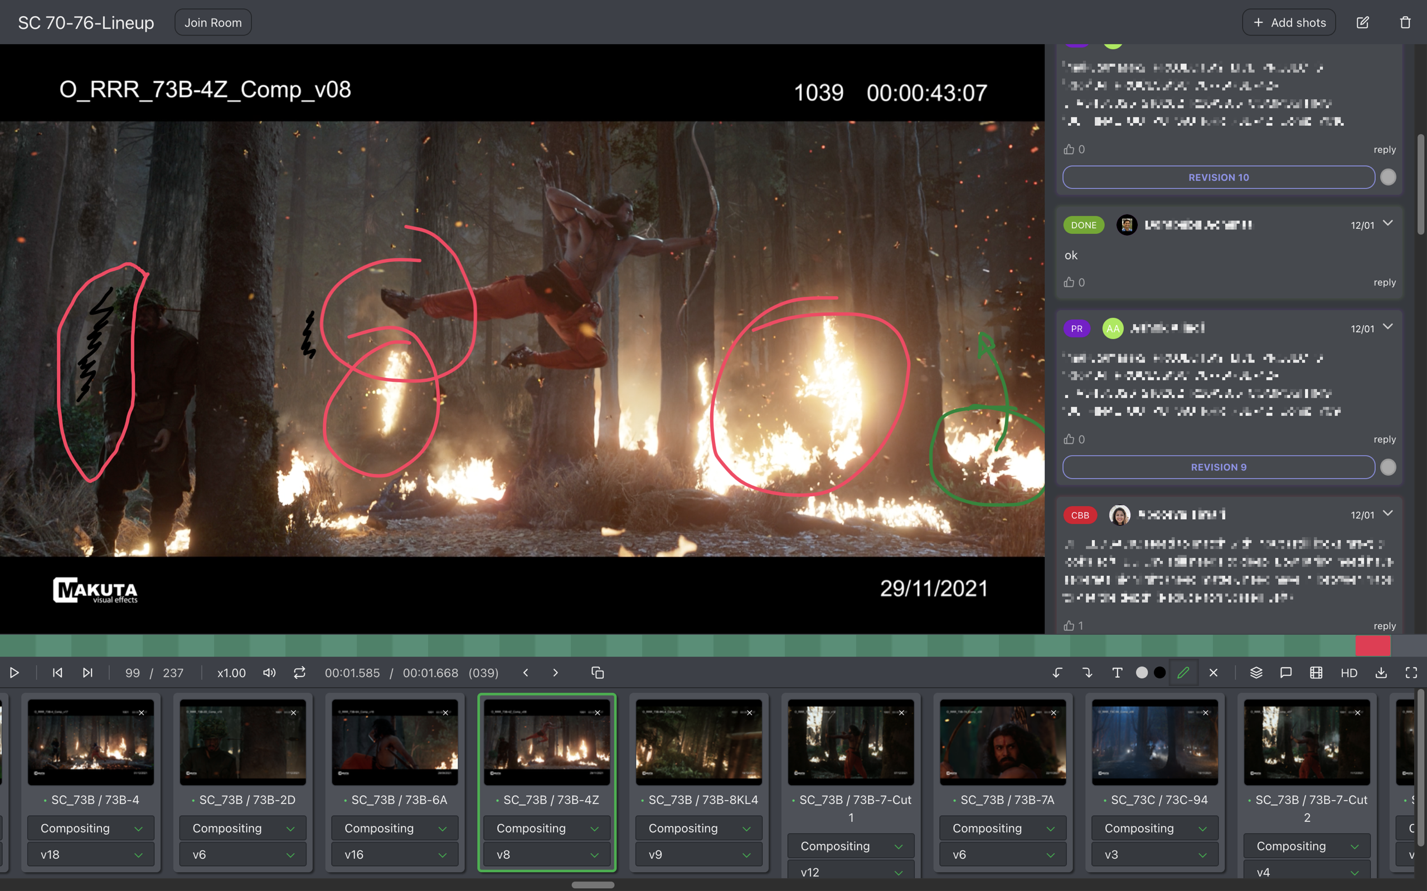The image size is (1427, 891).
Task: Select the text annotation tool
Action: click(x=1117, y=672)
